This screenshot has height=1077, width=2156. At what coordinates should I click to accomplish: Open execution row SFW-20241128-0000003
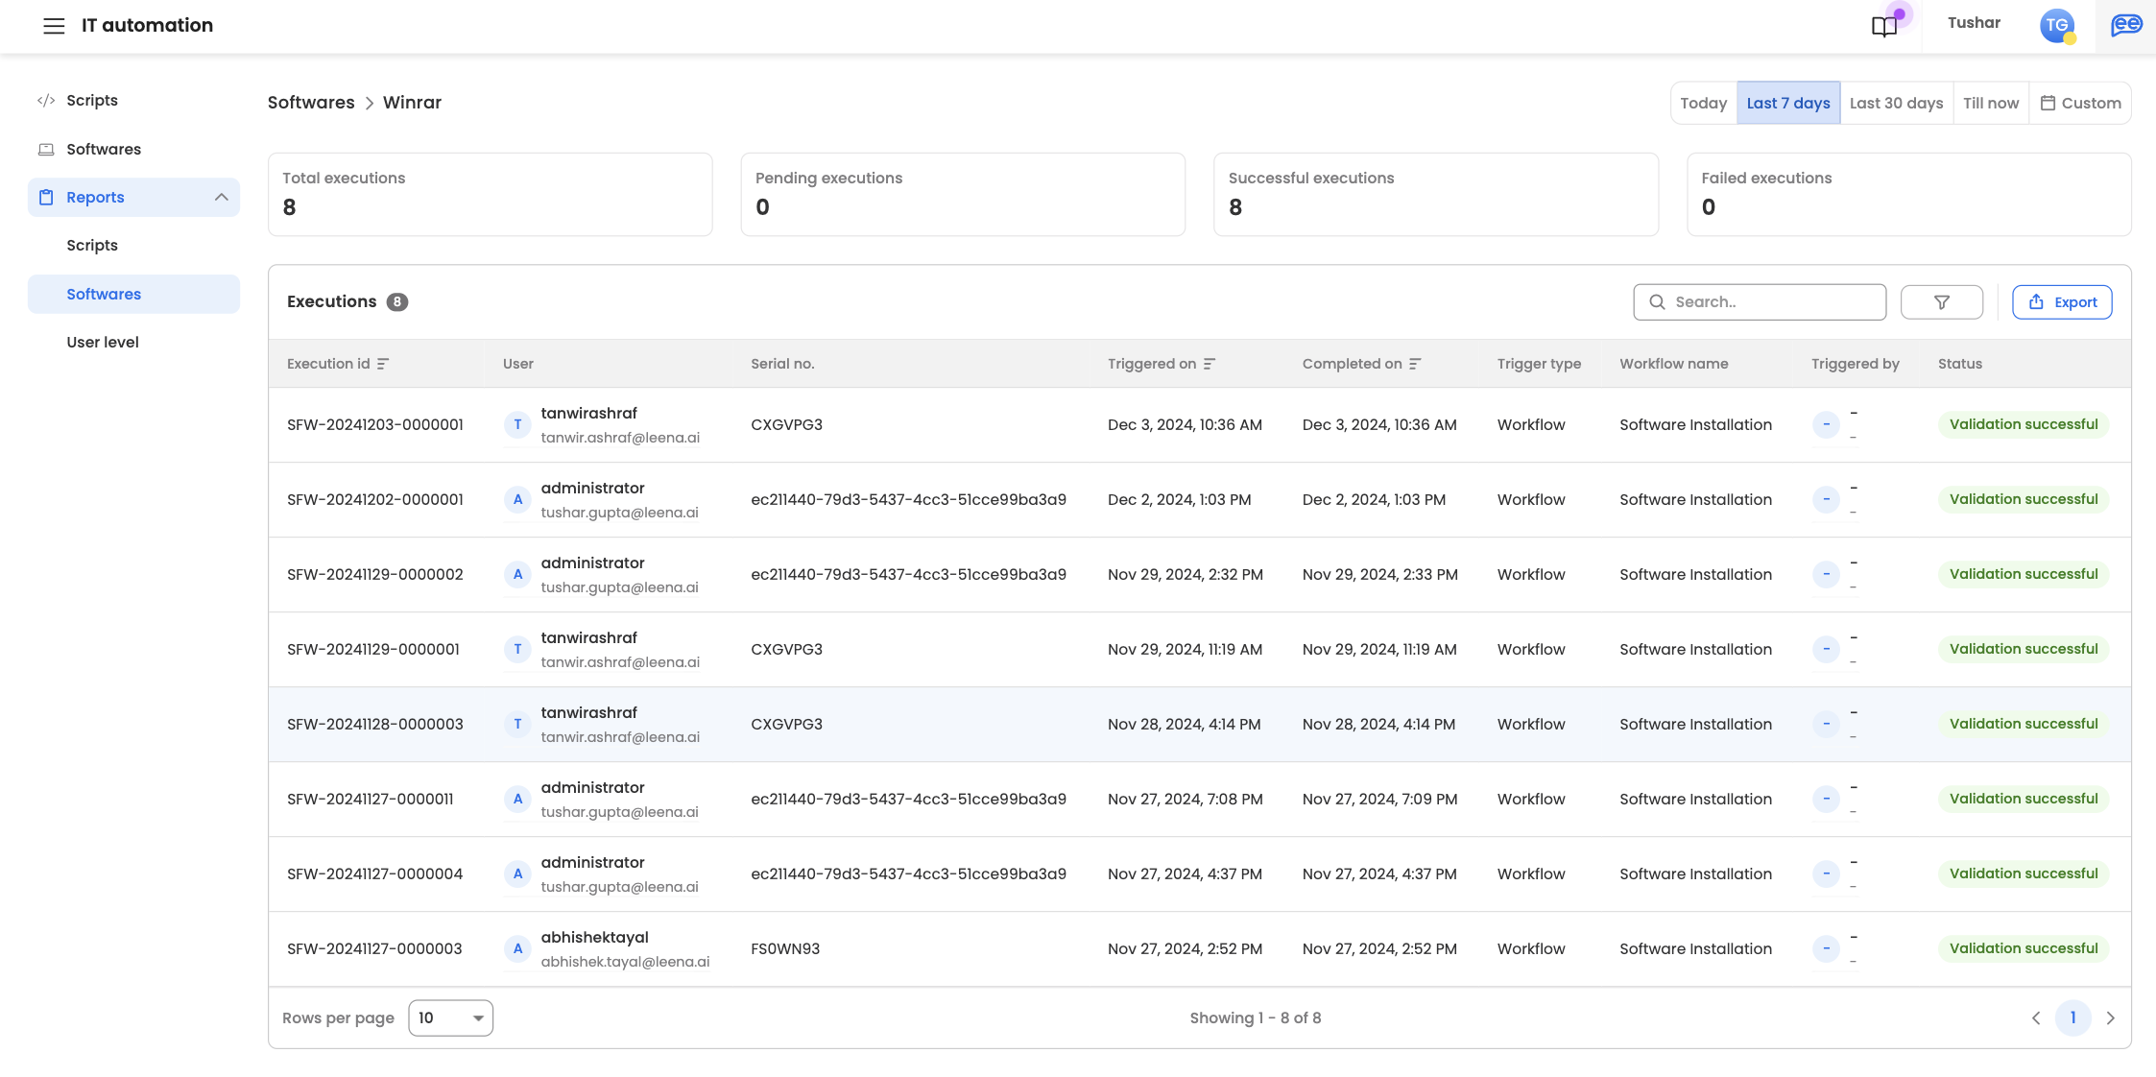point(375,725)
